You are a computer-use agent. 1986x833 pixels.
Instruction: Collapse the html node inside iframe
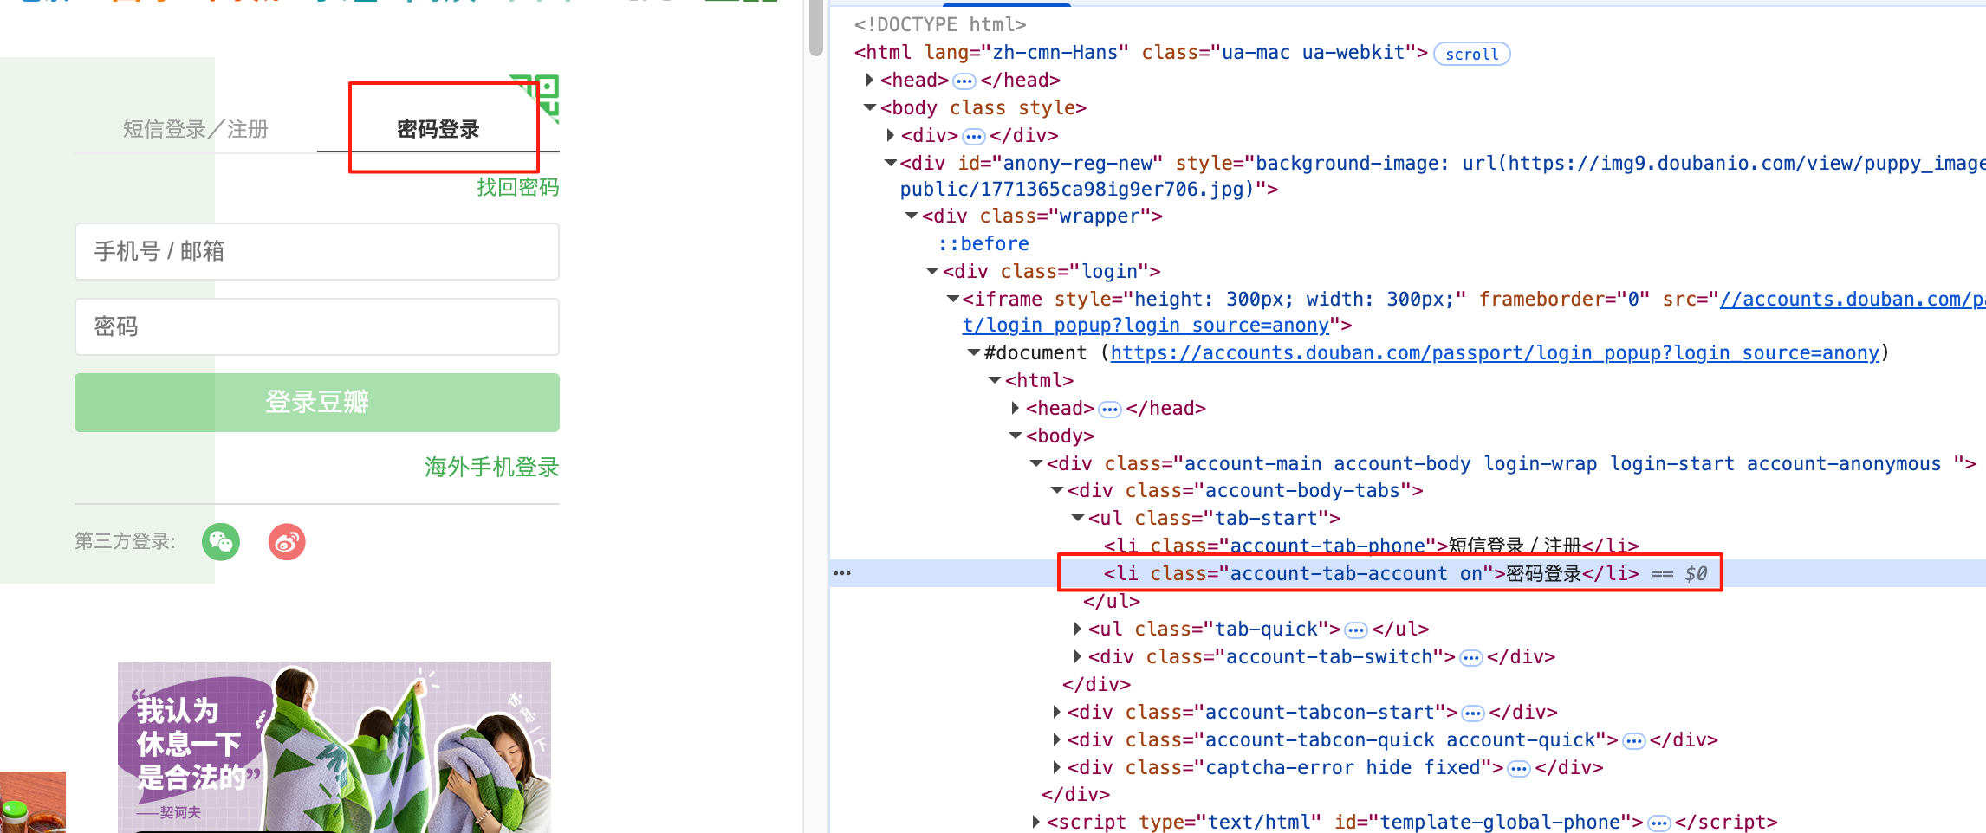995,380
